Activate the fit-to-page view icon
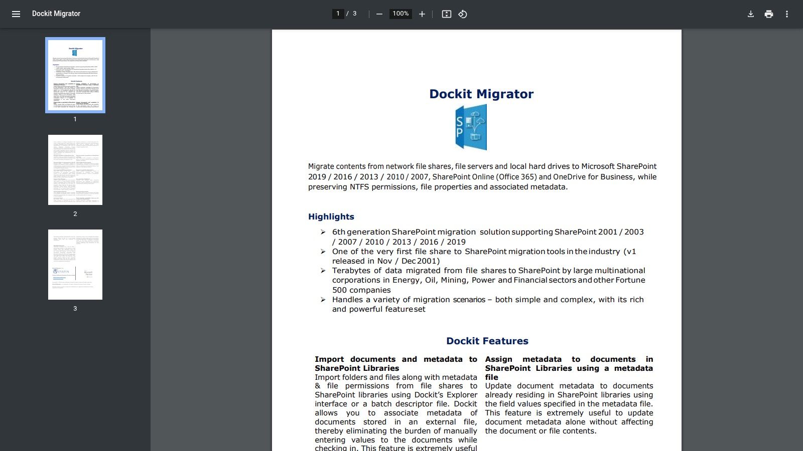Screen dimensions: 803x451 pyautogui.click(x=446, y=14)
